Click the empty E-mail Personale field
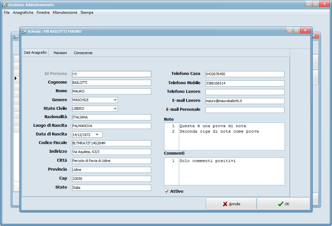 pos(245,110)
